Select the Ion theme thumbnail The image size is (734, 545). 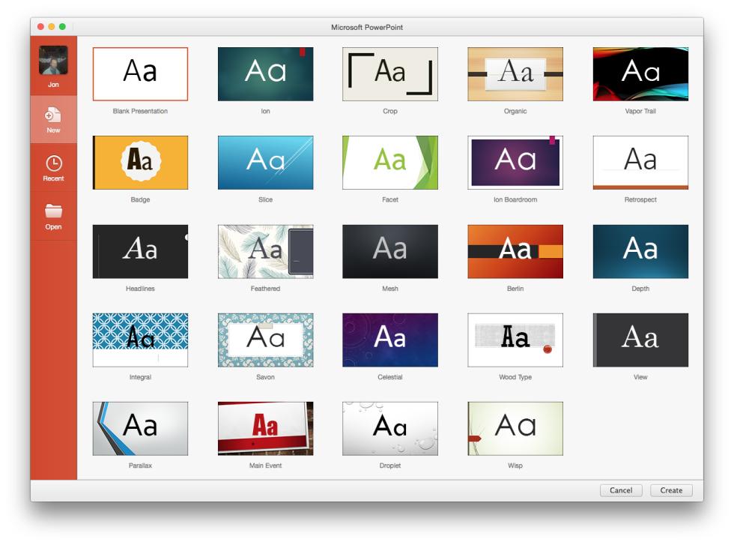click(265, 73)
